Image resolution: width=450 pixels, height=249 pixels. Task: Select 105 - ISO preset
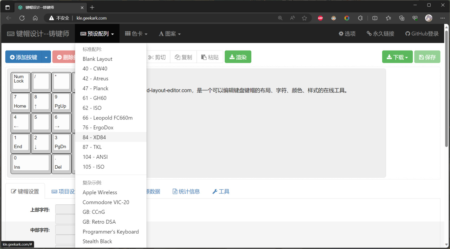(111, 167)
